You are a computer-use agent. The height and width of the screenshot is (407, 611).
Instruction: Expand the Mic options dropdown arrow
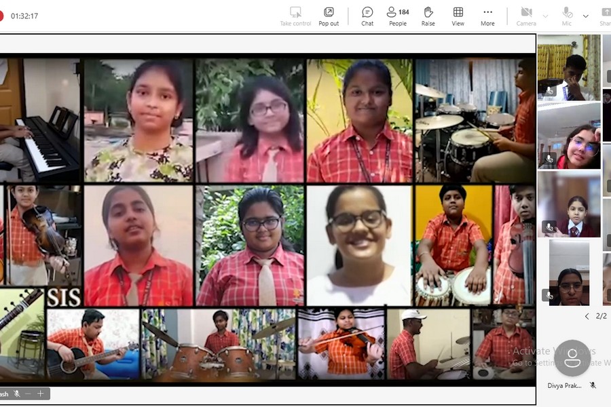click(x=586, y=16)
